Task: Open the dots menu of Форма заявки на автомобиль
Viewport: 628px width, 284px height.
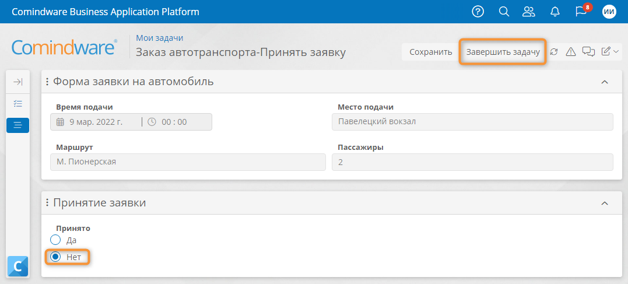Action: tap(47, 82)
